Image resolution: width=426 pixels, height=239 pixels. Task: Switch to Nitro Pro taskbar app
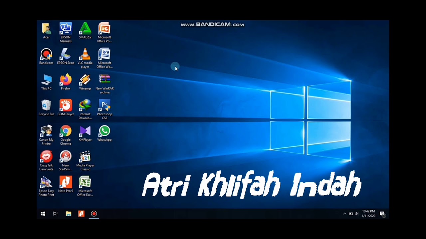coord(81,214)
